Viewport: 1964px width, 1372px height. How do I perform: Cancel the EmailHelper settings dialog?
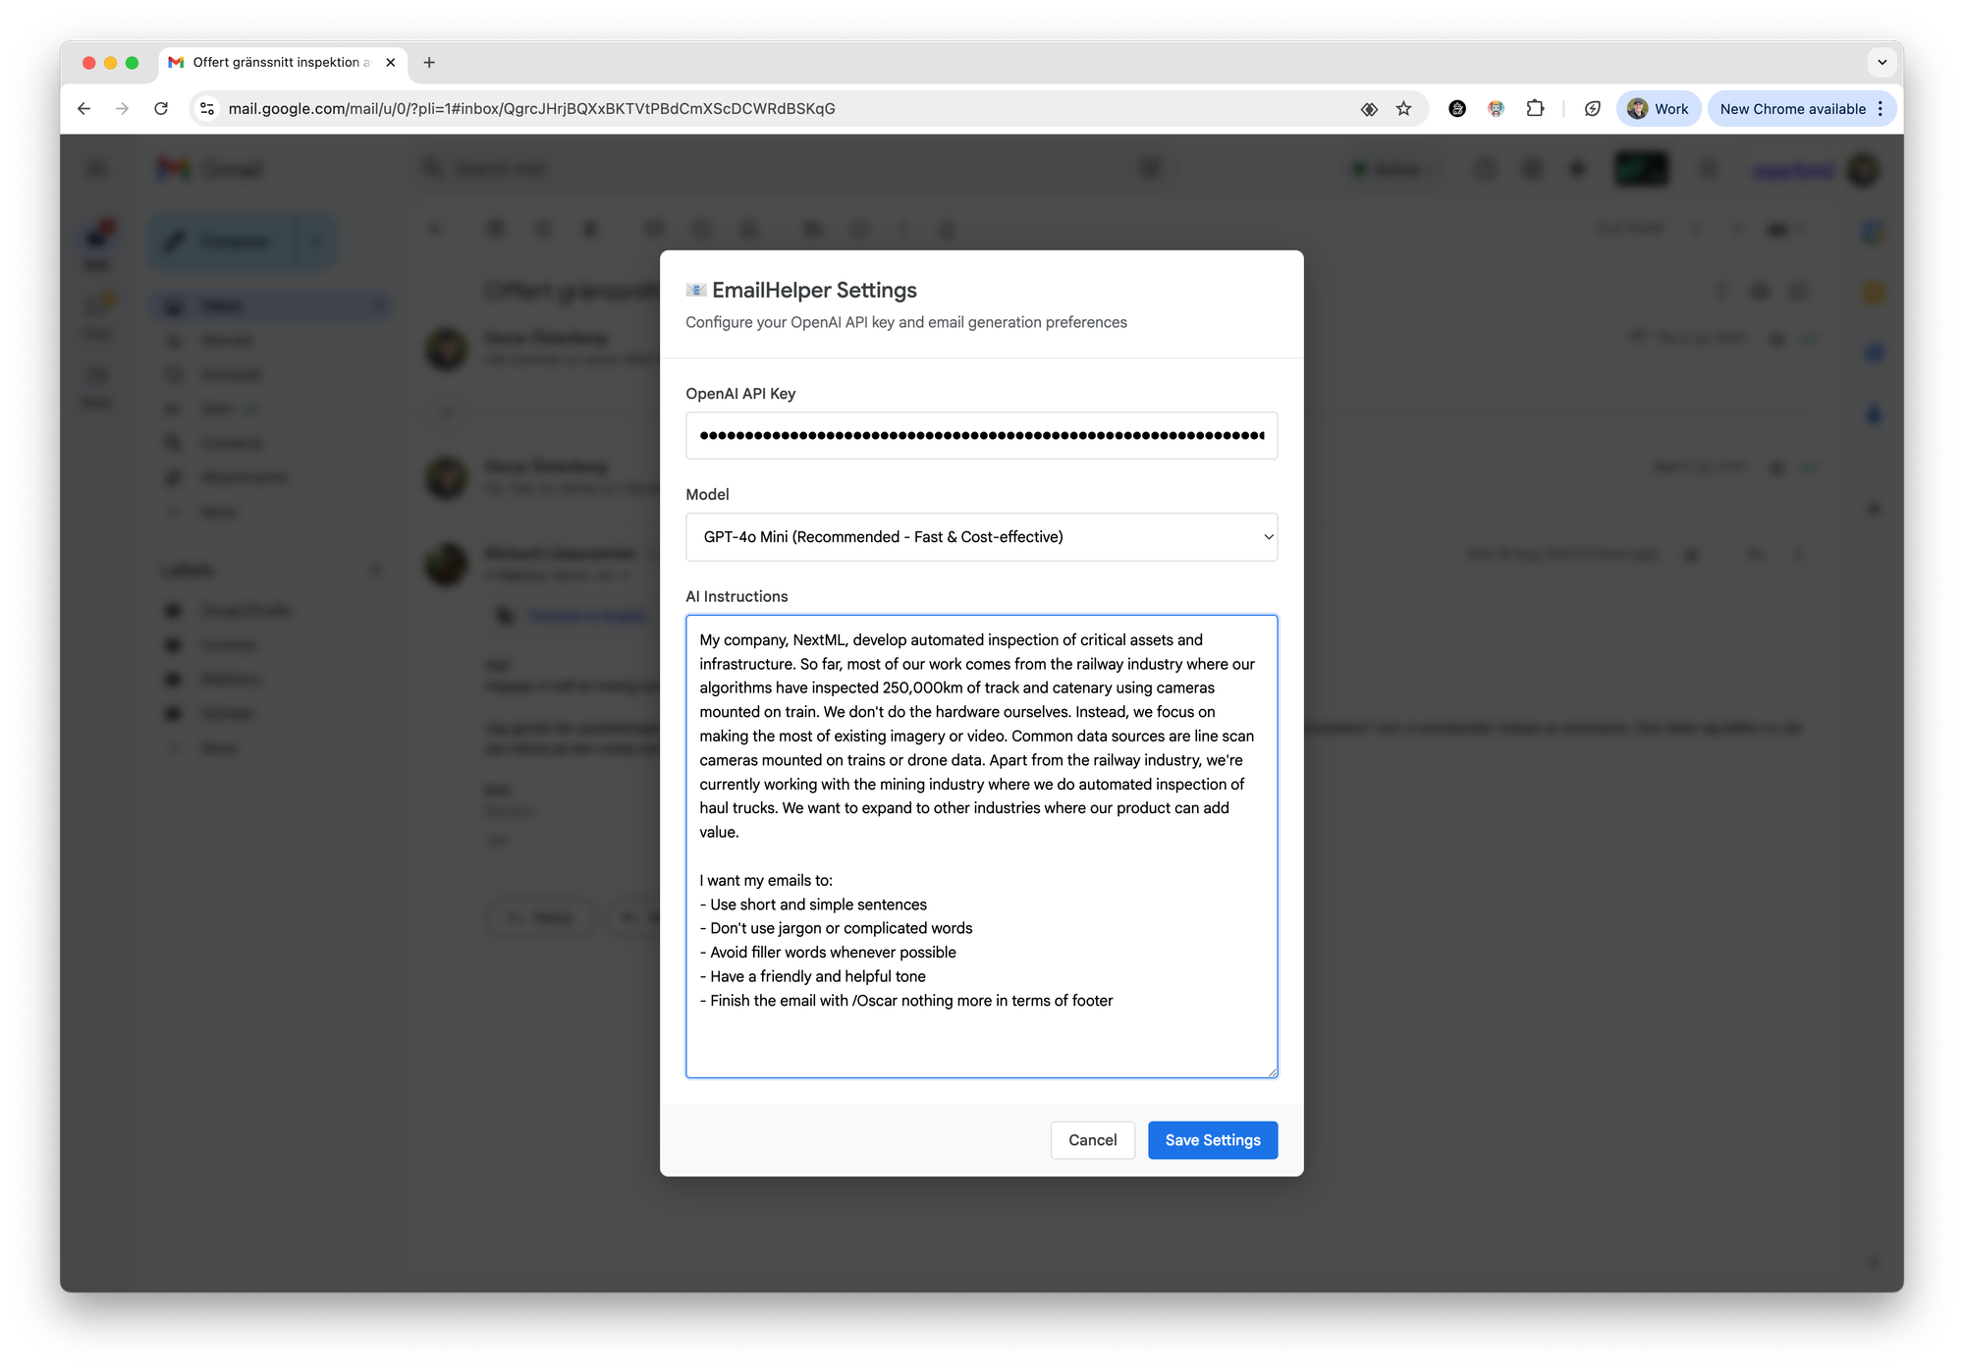coord(1092,1140)
